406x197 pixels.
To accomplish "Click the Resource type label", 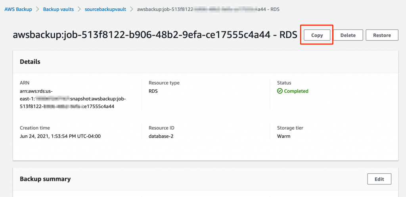I will [x=164, y=83].
